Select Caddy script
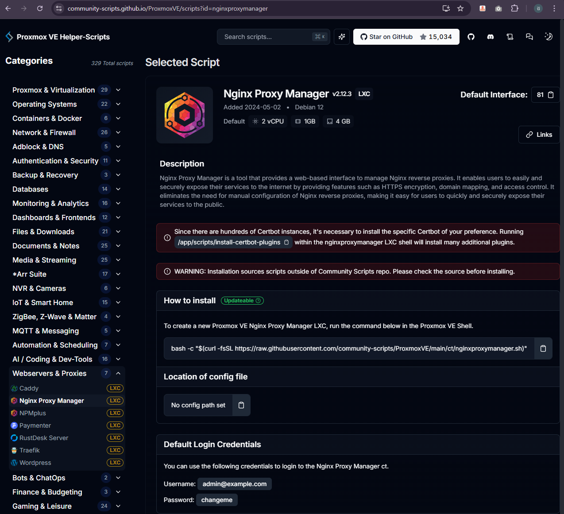The height and width of the screenshot is (514, 564). pyautogui.click(x=67, y=388)
